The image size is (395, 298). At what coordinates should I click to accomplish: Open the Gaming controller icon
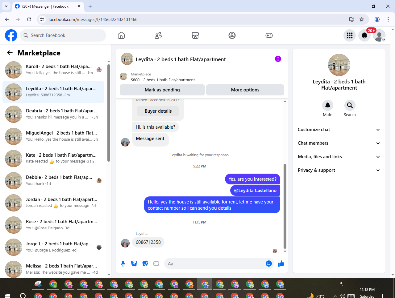pyautogui.click(x=269, y=35)
